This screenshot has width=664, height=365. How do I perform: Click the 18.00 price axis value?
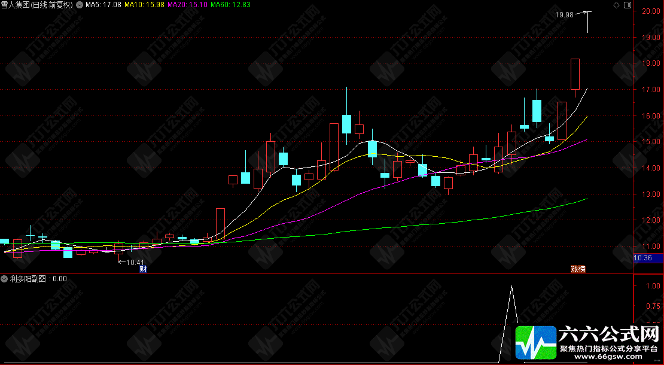click(651, 63)
